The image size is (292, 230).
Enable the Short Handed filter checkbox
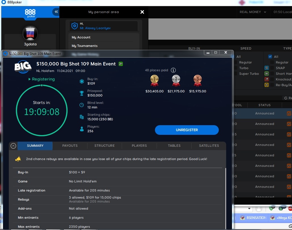pos(272,74)
